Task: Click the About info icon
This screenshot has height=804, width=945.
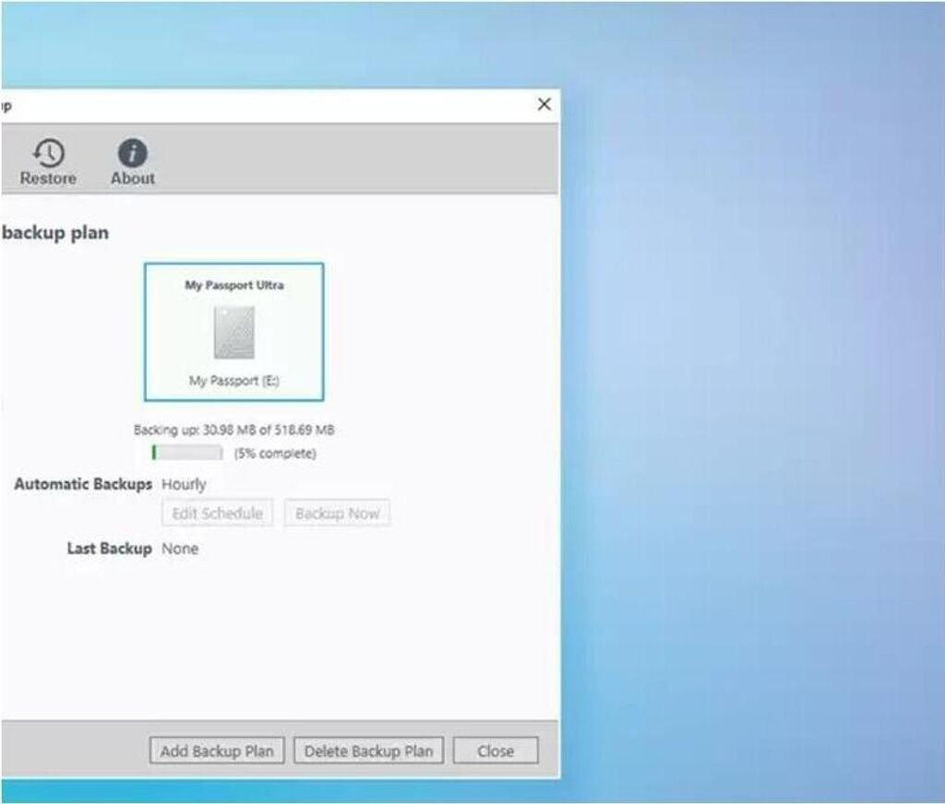Action: (133, 153)
